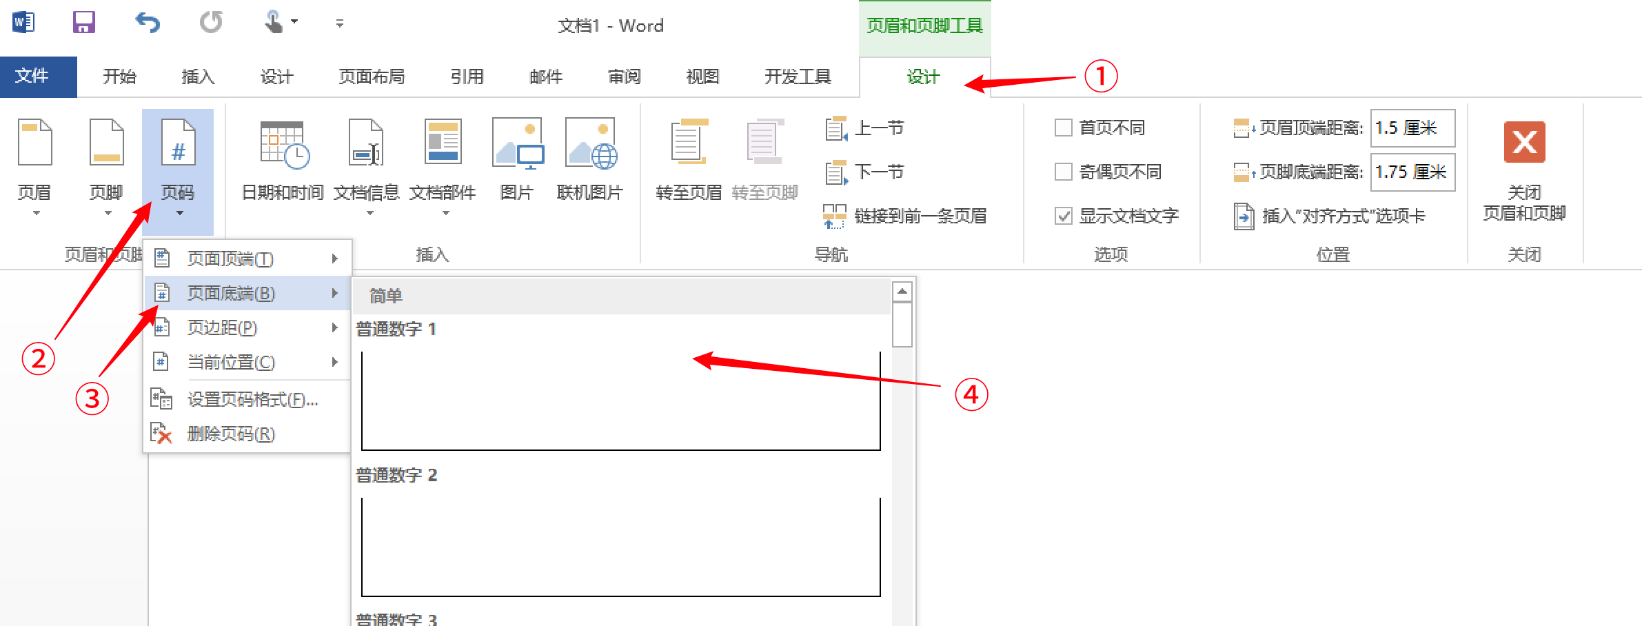Insert a picture into the footer
Screen dimensions: 1642x626
pyautogui.click(x=516, y=162)
